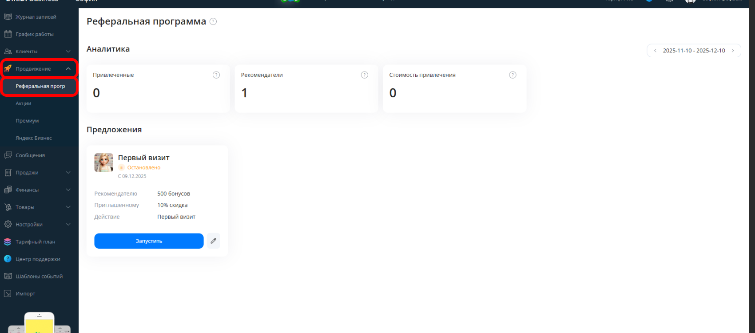The height and width of the screenshot is (333, 755).
Task: Open Центр поддержки help section
Action: (x=37, y=259)
